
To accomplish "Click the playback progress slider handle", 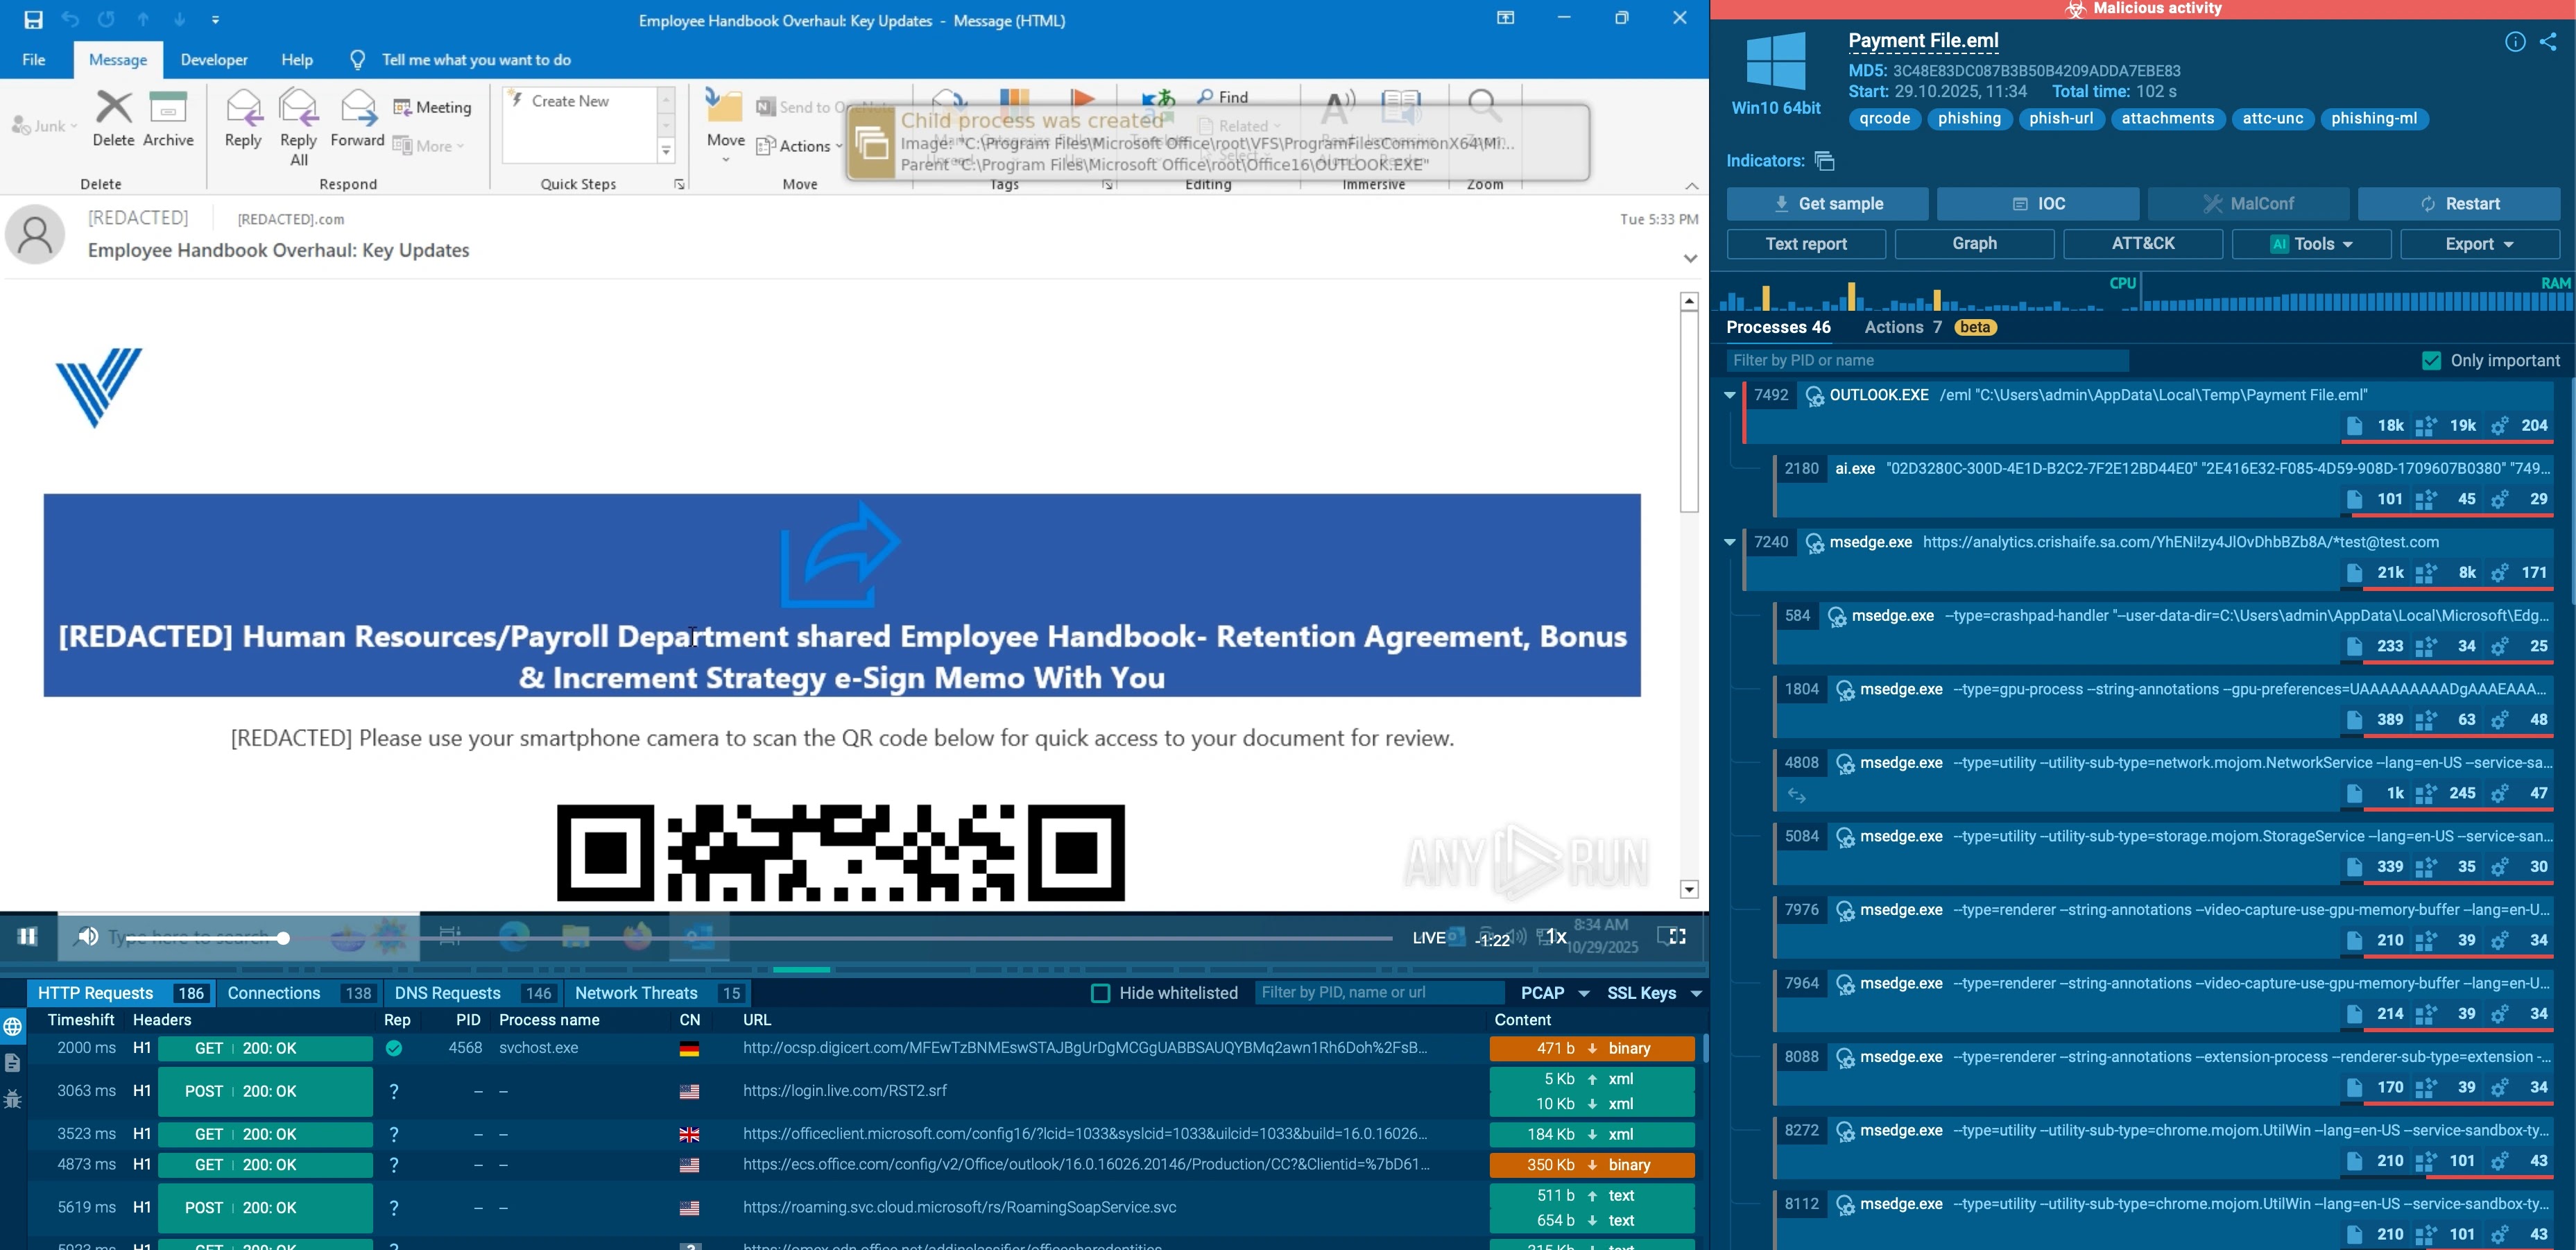I will [x=283, y=938].
